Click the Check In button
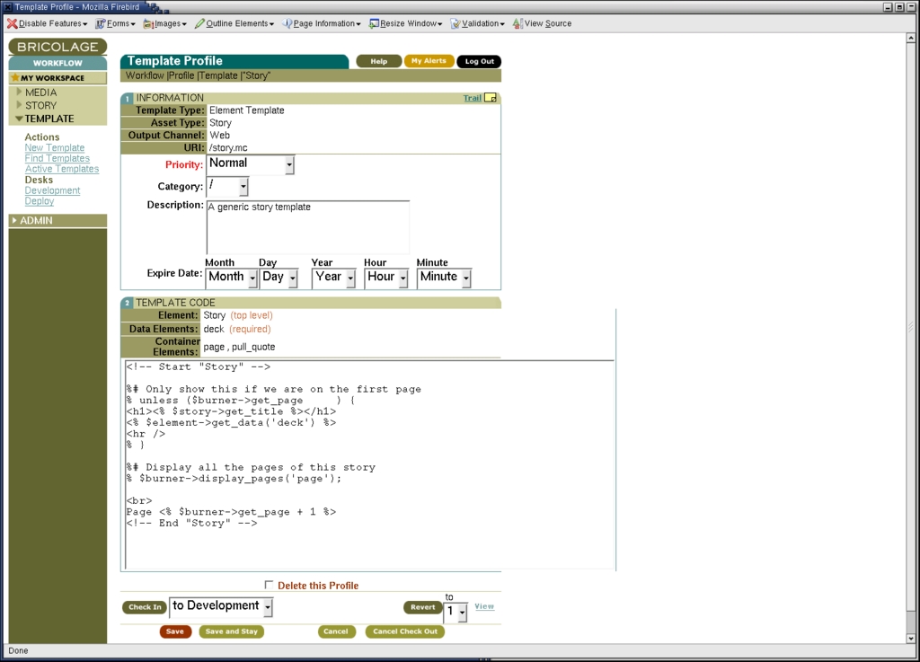 tap(145, 607)
